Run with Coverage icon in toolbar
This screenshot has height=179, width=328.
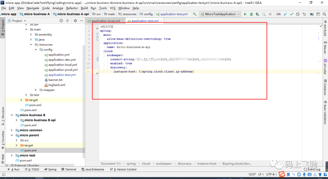tap(258, 14)
